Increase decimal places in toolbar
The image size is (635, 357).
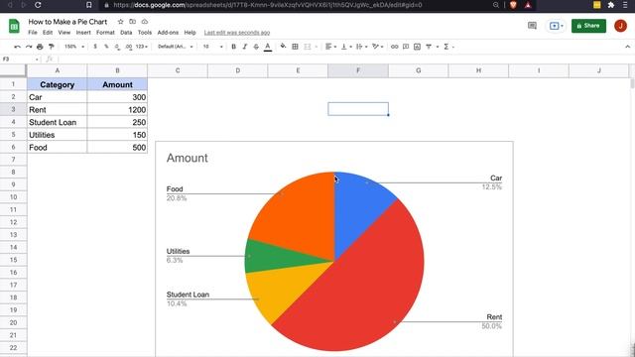click(x=128, y=47)
